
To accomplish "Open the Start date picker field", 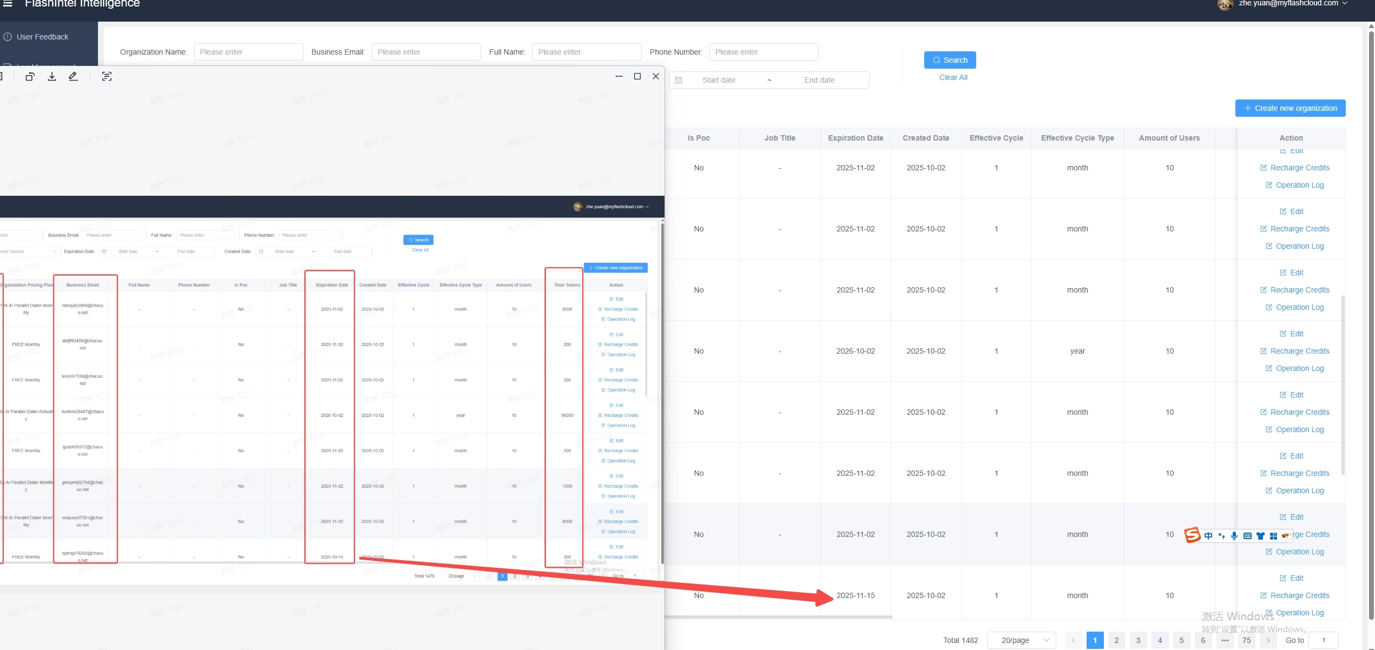I will (719, 80).
